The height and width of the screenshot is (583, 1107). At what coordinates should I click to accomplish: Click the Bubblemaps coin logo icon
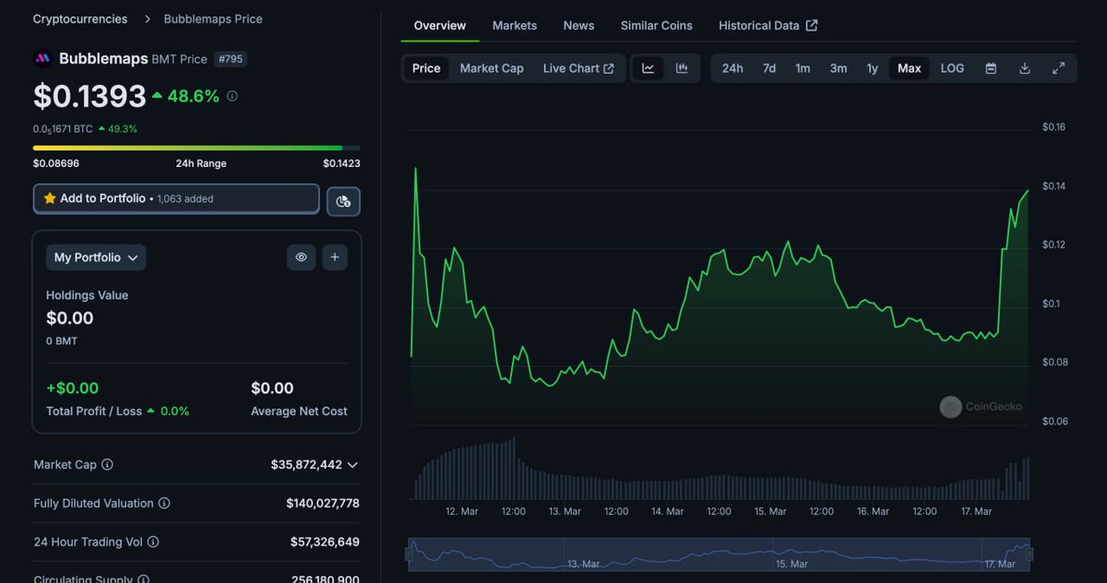pyautogui.click(x=42, y=59)
